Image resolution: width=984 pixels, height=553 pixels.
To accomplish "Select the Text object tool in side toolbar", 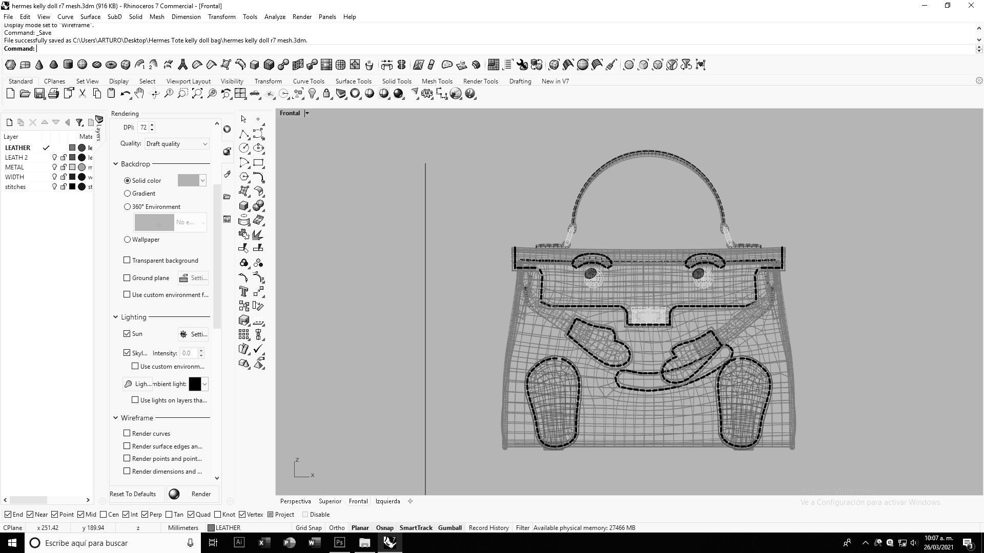I will pyautogui.click(x=244, y=292).
